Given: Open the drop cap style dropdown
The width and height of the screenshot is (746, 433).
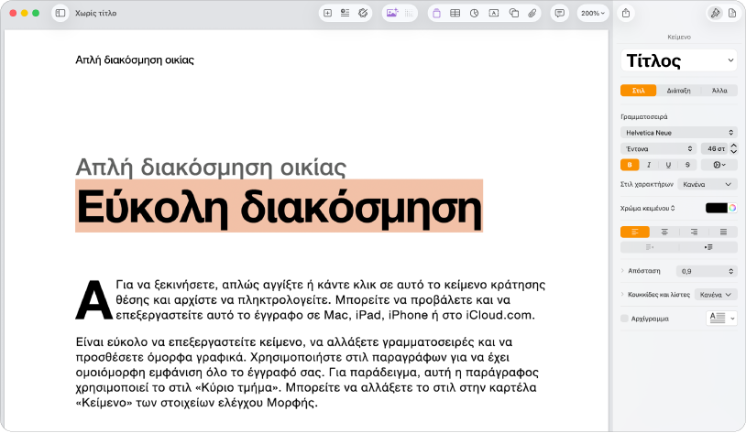Looking at the screenshot, I should pyautogui.click(x=721, y=318).
